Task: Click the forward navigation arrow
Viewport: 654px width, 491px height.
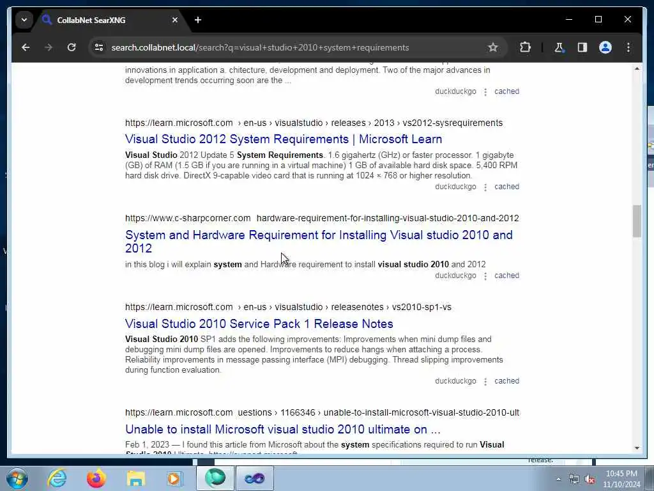Action: coord(49,47)
